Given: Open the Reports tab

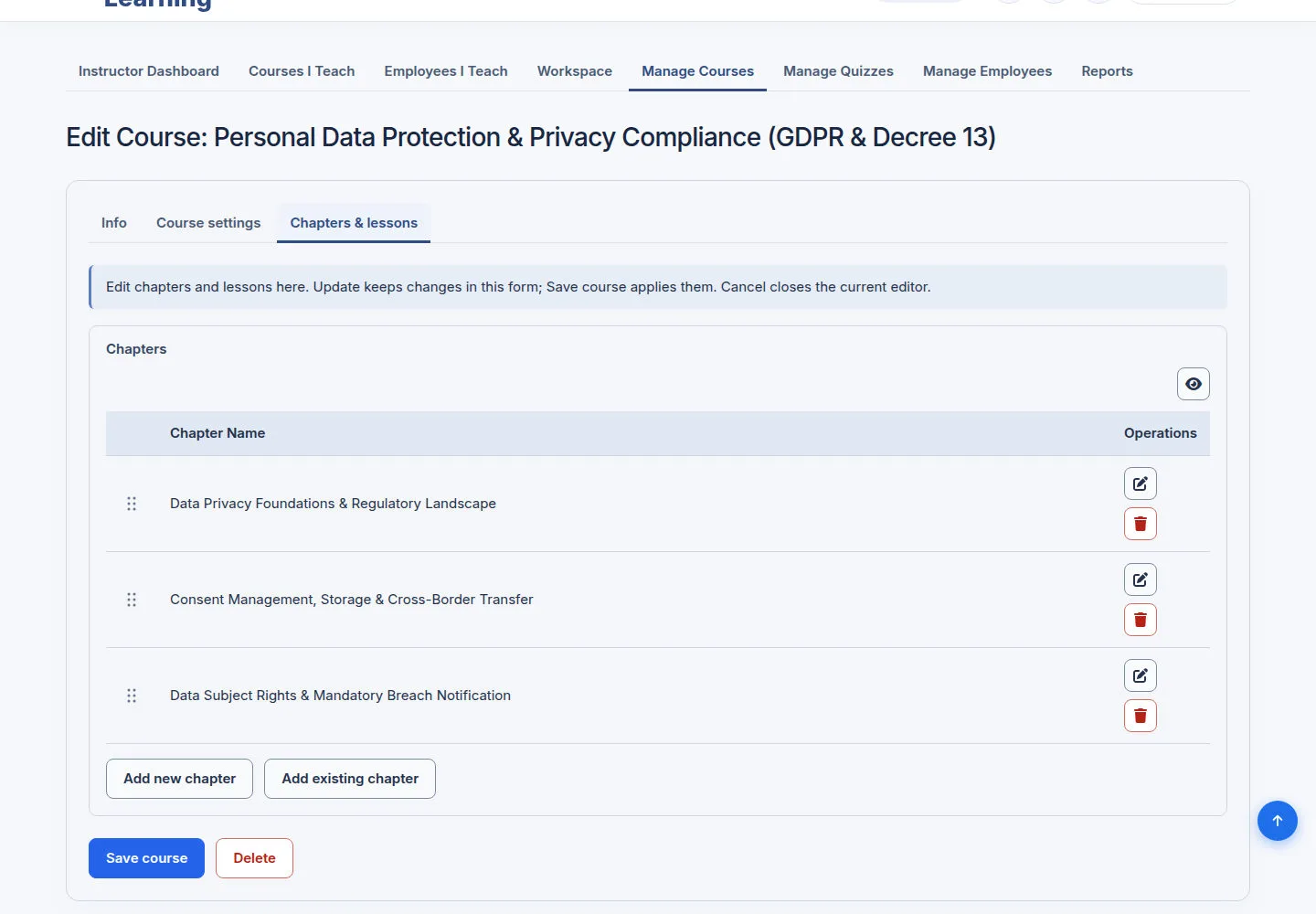Looking at the screenshot, I should click(x=1107, y=71).
